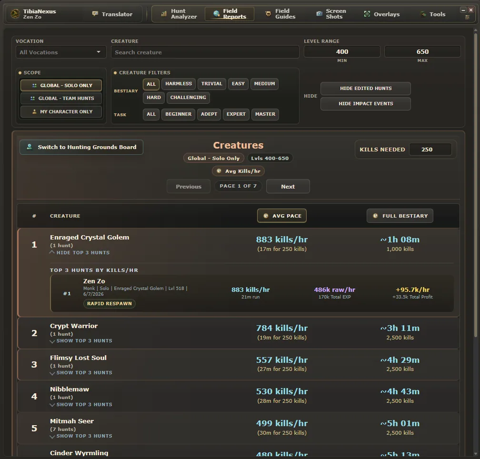Focus the Search creature field

click(205, 52)
